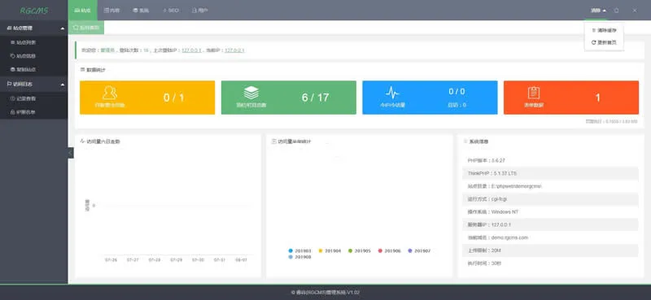Toggle the 201908 legend series
Screen dimensions: 651x300
(x=299, y=257)
